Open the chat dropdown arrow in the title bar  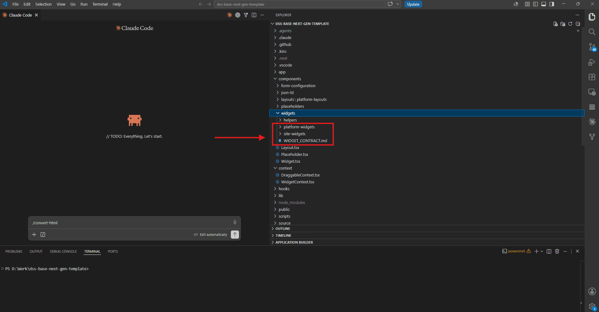click(x=398, y=4)
